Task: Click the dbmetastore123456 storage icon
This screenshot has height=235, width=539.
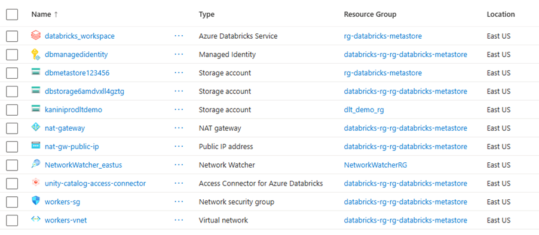Action: coord(36,72)
